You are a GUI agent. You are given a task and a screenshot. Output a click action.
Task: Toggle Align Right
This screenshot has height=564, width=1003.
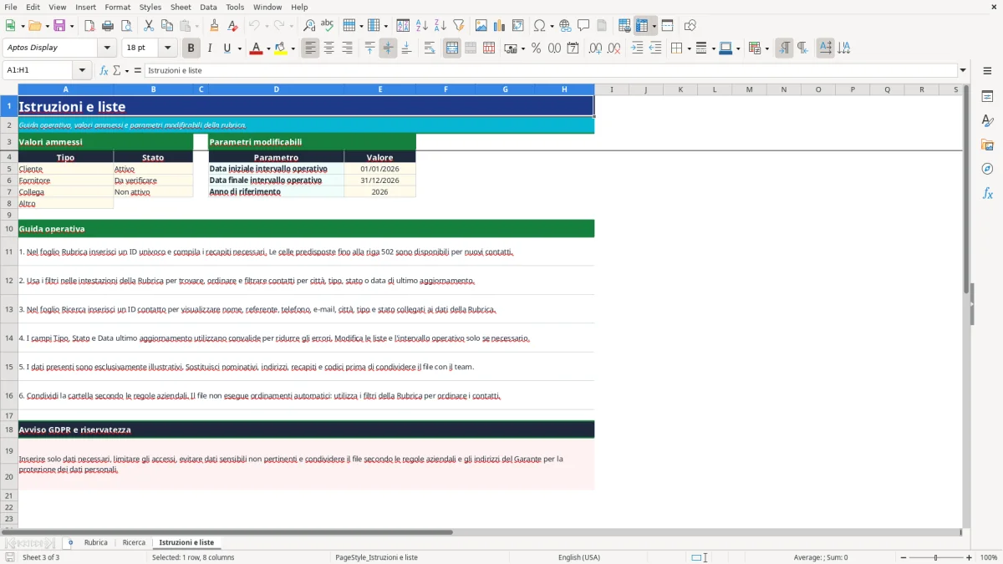pyautogui.click(x=347, y=48)
